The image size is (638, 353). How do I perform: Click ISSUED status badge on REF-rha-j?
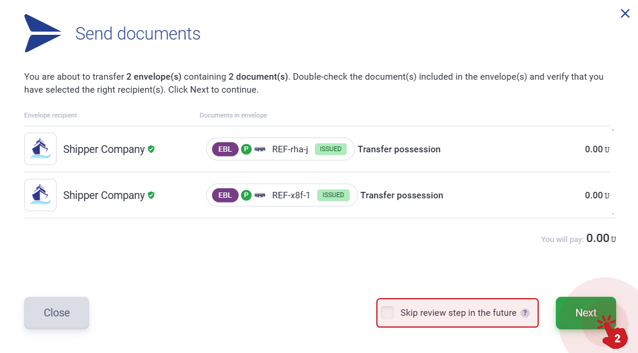pyautogui.click(x=330, y=149)
